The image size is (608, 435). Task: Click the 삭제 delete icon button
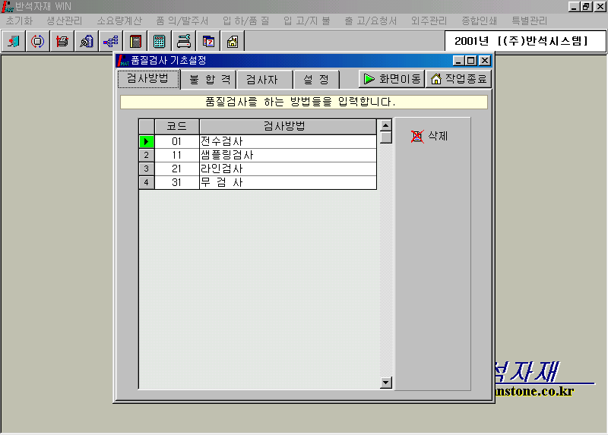pos(429,136)
